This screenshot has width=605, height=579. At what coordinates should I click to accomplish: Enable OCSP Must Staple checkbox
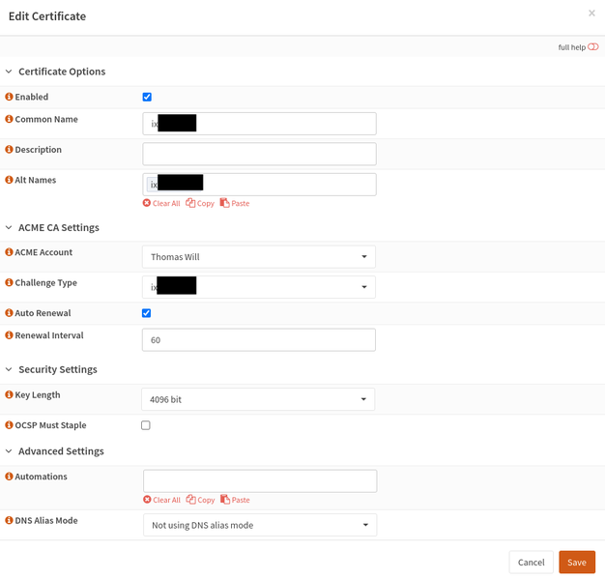coord(146,425)
